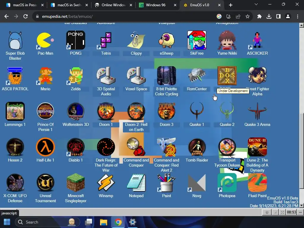Open Lemmings 1 icon
Viewport: 304px width, 228px height.
tap(15, 112)
